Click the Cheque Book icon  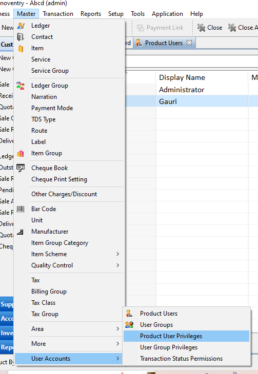pos(21,168)
